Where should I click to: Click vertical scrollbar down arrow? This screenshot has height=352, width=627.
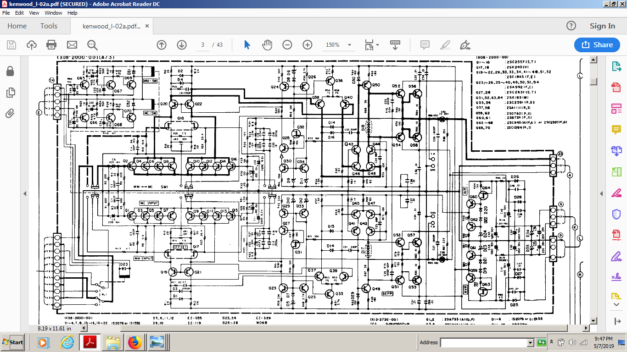click(x=593, y=320)
